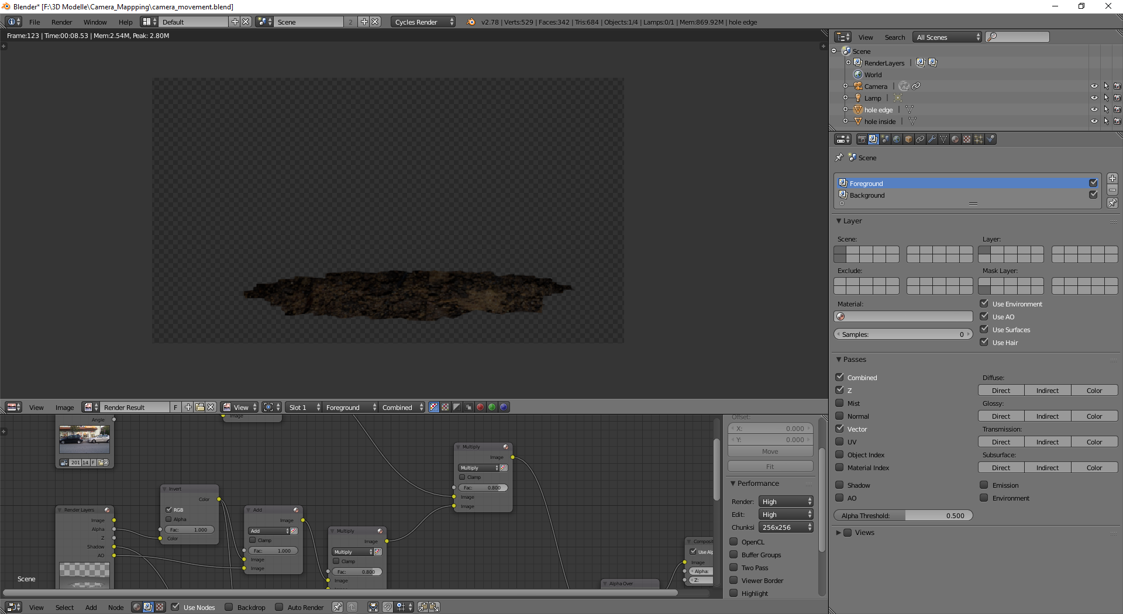This screenshot has width=1123, height=614.
Task: Select compositing node tree type icon
Action: point(148,607)
